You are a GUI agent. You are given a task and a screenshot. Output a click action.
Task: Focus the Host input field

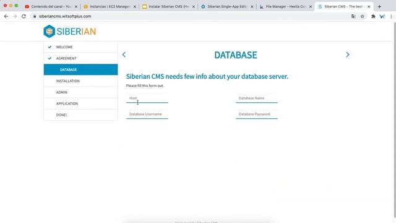[147, 98]
